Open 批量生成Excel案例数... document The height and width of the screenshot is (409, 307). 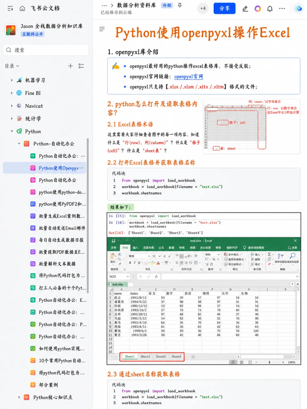pos(62,216)
